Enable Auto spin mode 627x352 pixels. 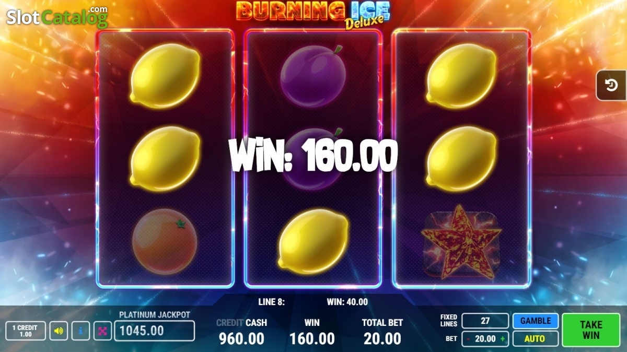point(536,338)
